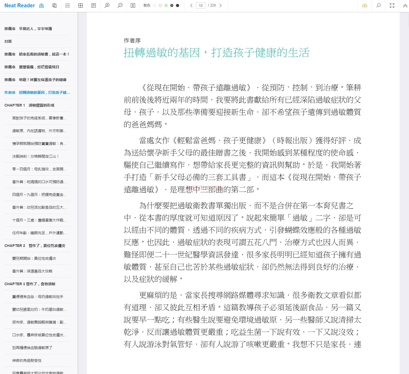Image resolution: width=409 pixels, height=374 pixels.
Task: Click the import book icon beside Neat Reader
Action: (41, 5)
